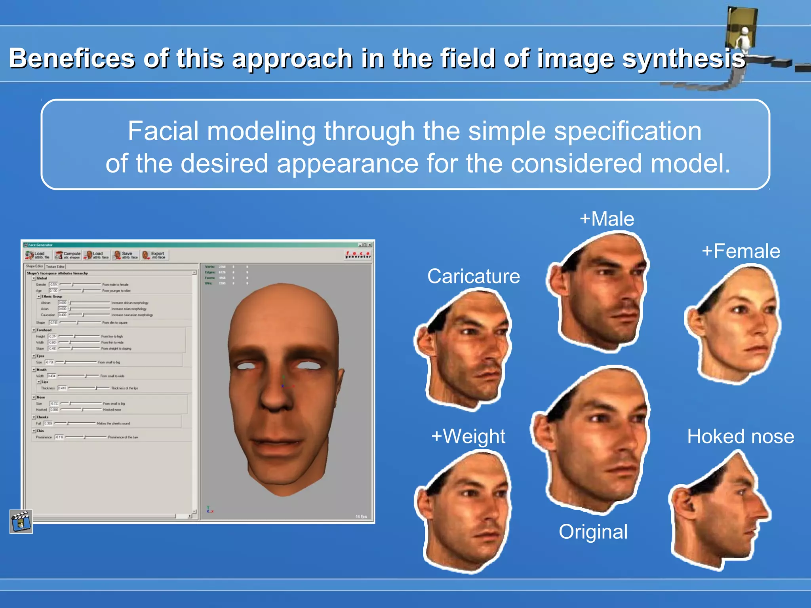Click the Export .mb face toolbar button
The image size is (811, 608).
155,255
